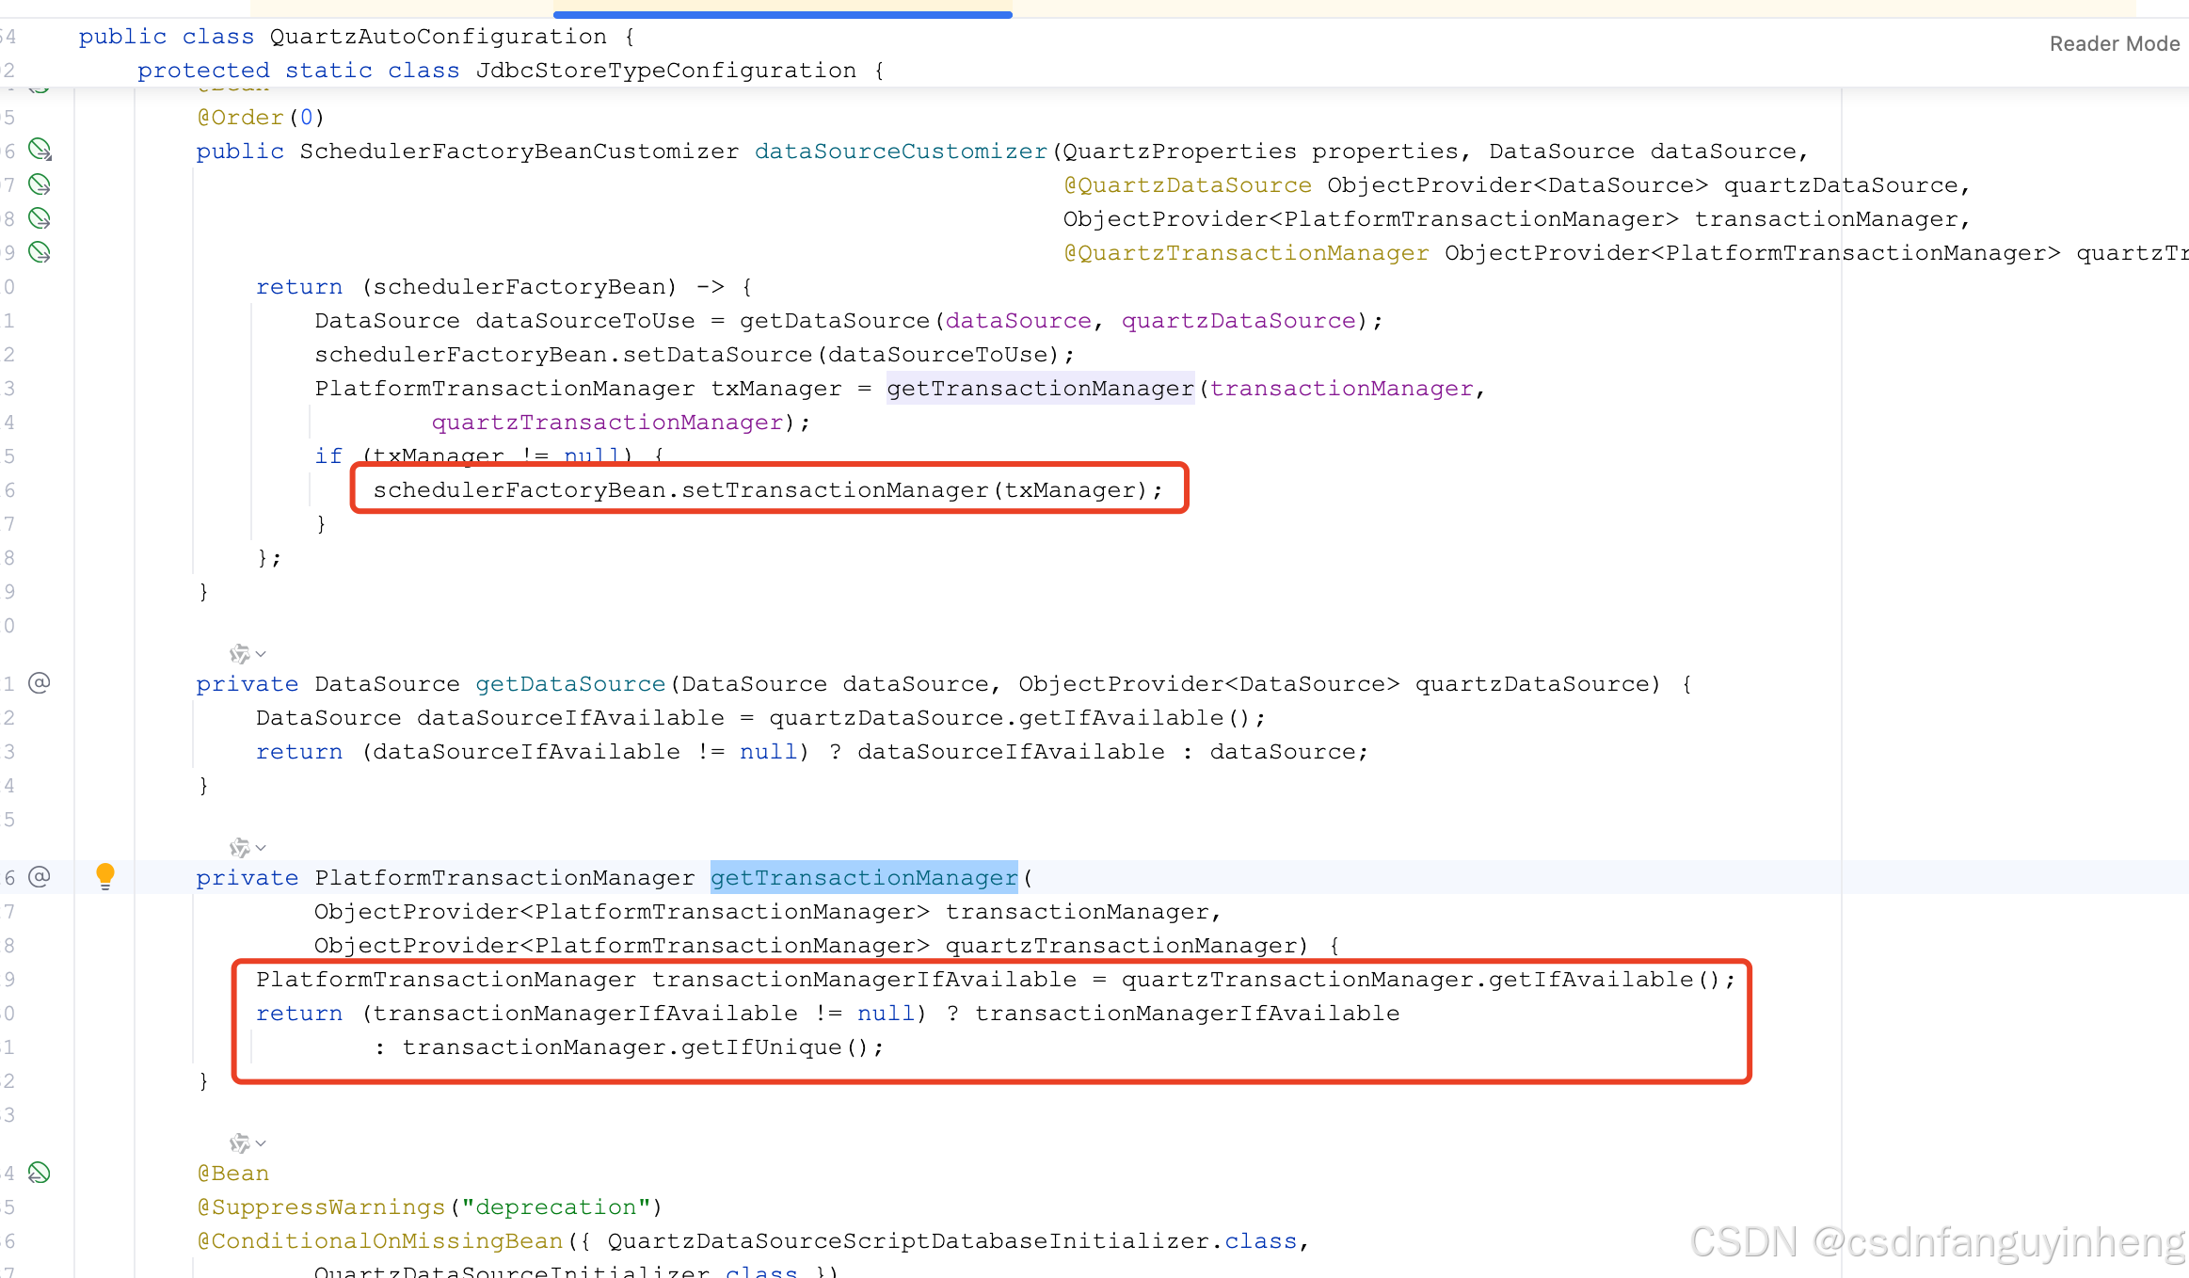Enable Reader Mode in the editor
The image size is (2189, 1278).
click(x=2114, y=44)
